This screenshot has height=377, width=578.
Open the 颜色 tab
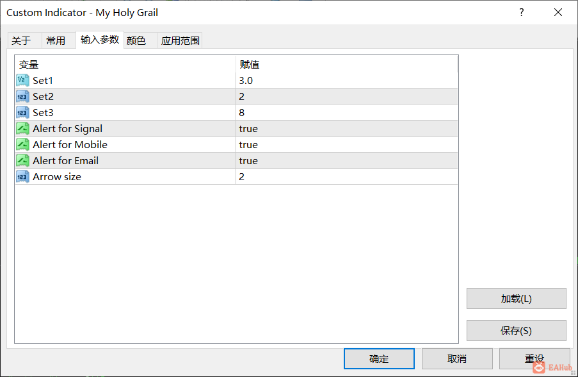point(136,40)
